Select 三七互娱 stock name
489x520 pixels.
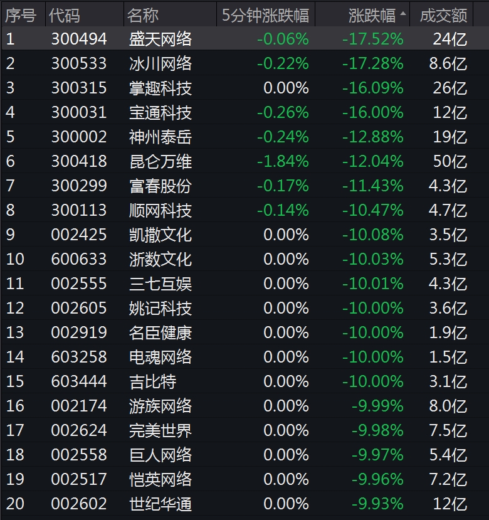tap(160, 284)
